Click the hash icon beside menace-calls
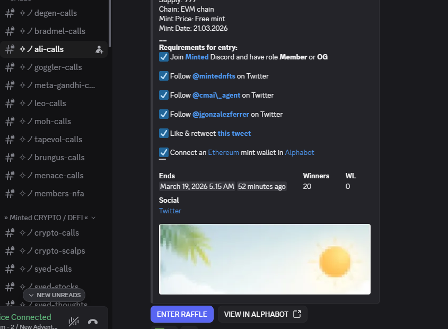Viewport: 448px width, 329px height. (10, 175)
